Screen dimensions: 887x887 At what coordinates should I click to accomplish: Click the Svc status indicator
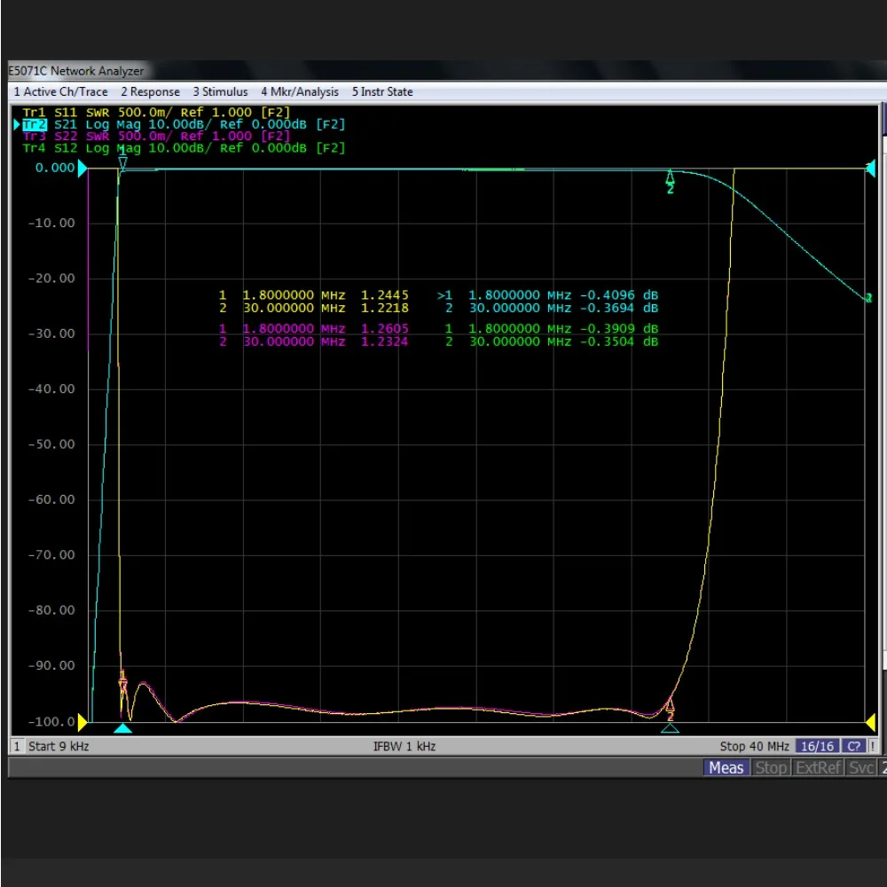[x=860, y=767]
